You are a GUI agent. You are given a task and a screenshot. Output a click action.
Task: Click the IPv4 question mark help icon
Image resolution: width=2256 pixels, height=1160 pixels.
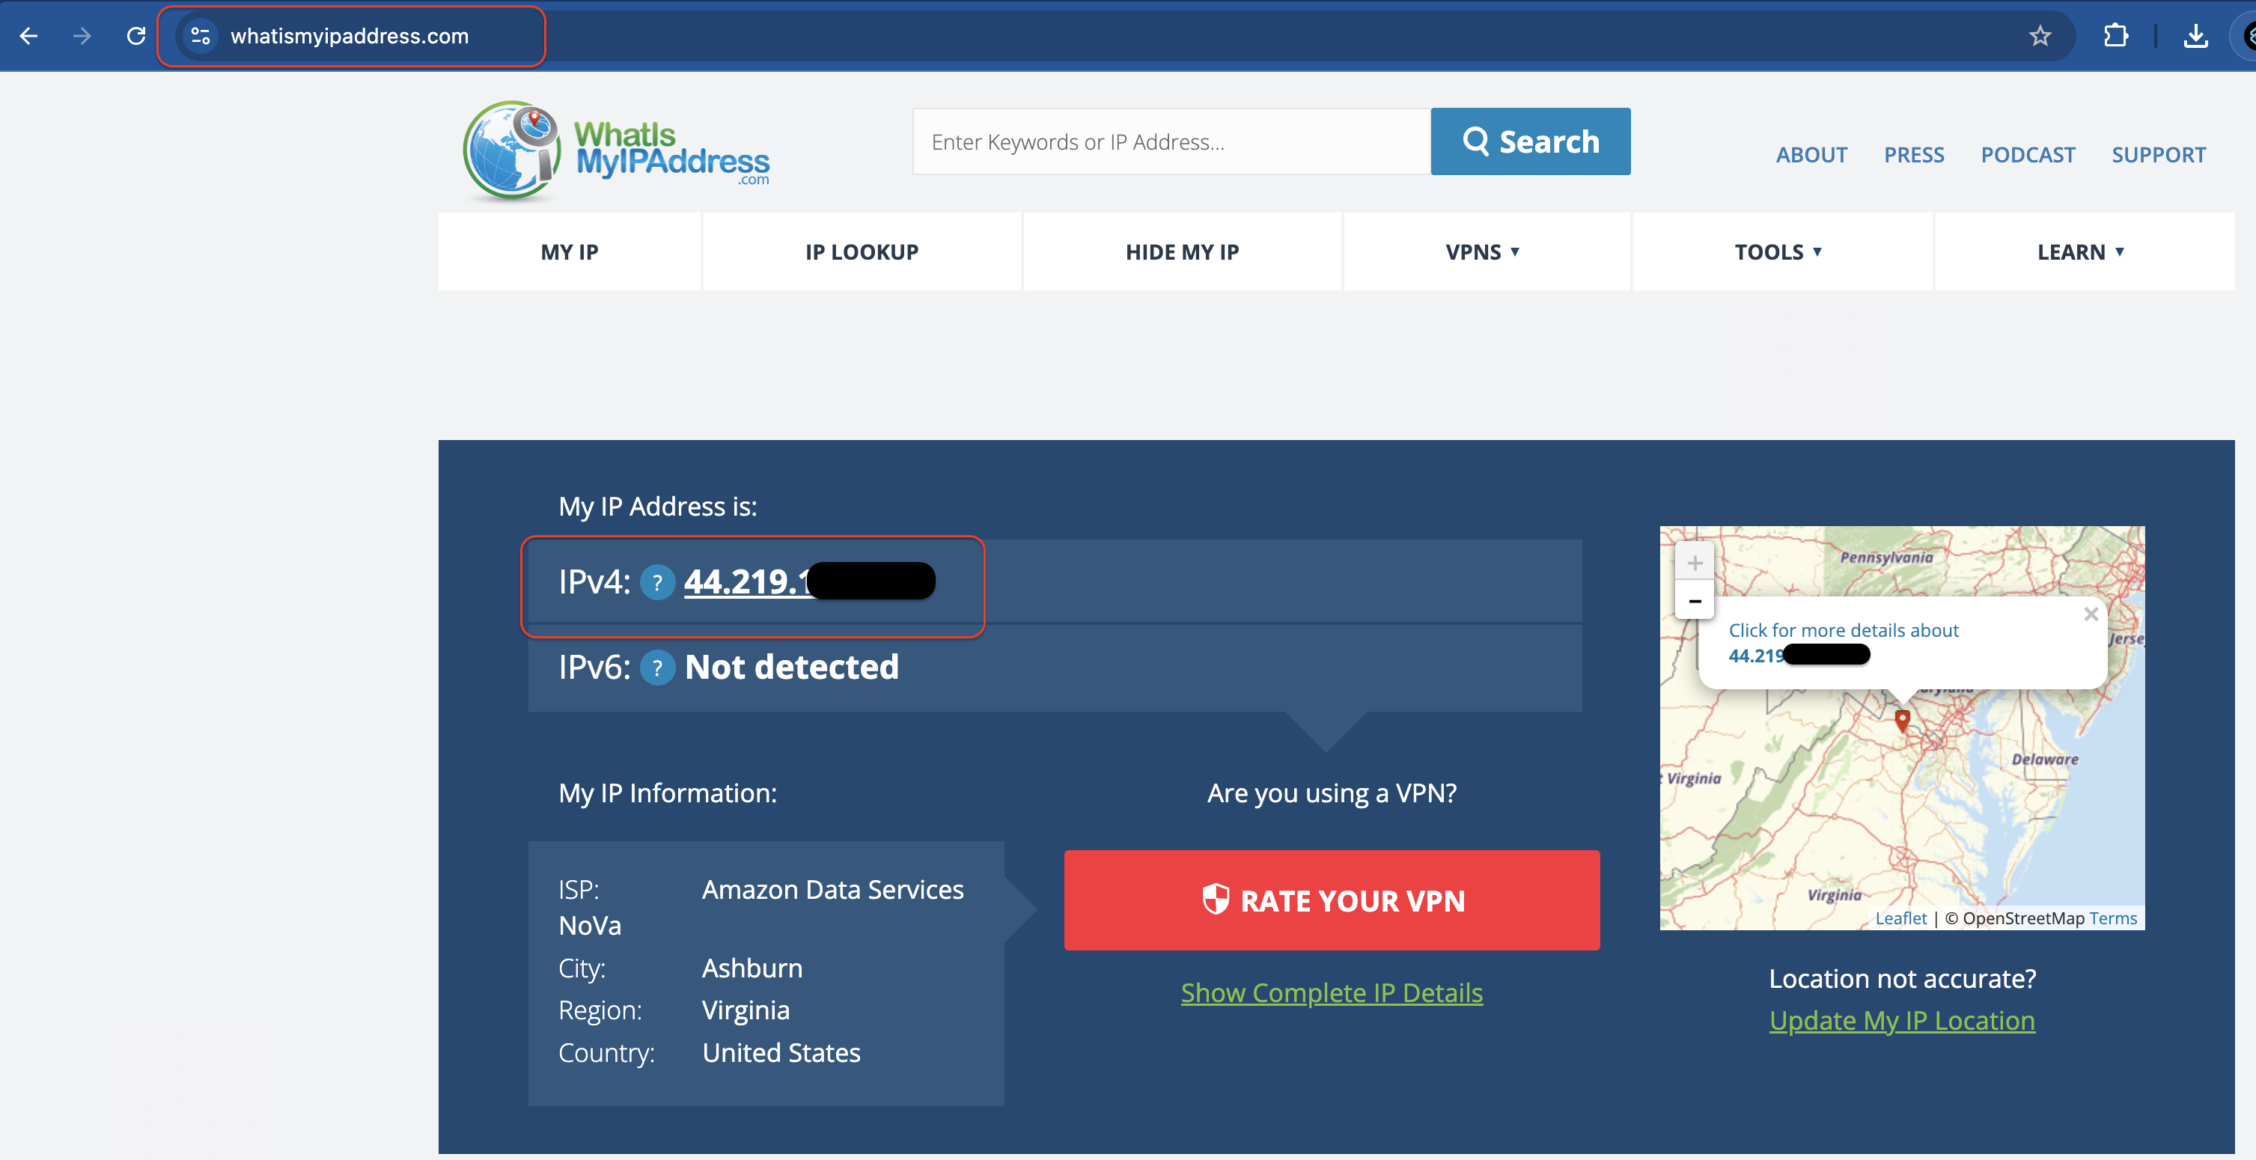[x=657, y=583]
